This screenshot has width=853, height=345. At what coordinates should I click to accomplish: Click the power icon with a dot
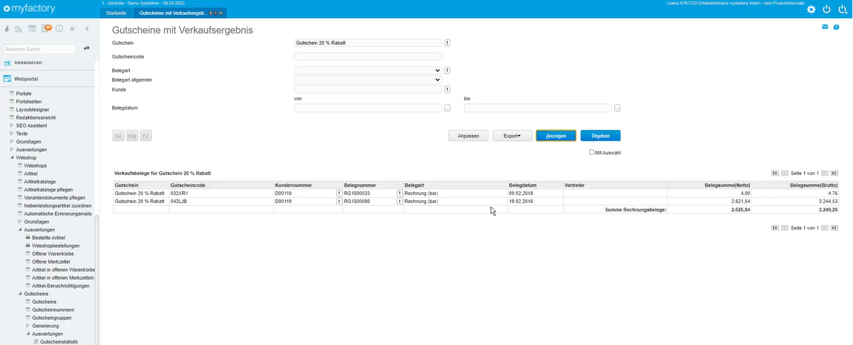click(842, 9)
